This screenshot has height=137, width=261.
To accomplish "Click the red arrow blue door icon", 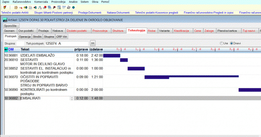I will [x=35, y=8].
